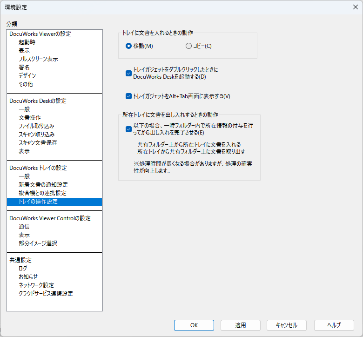The width and height of the screenshot is (363, 337).
Task: Open フルスクリーン表示 settings
Action: [x=38, y=59]
